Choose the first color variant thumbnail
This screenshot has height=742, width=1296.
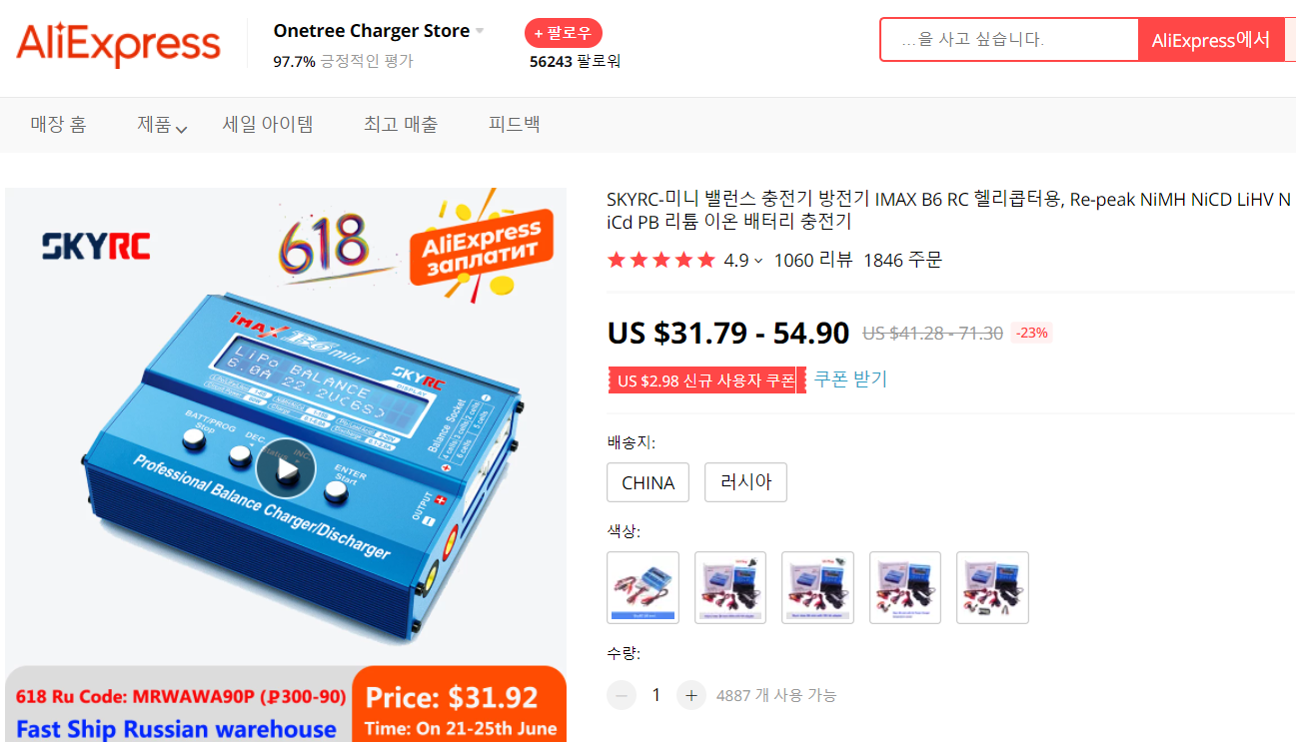644,587
